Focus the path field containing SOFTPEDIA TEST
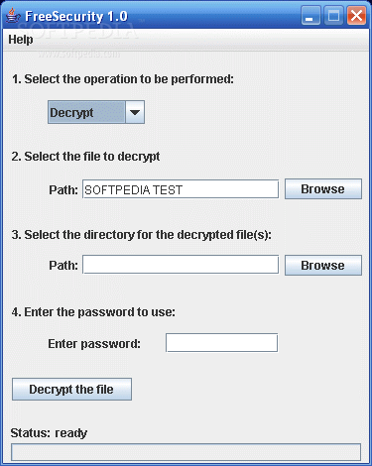This screenshot has width=372, height=466. coord(181,189)
